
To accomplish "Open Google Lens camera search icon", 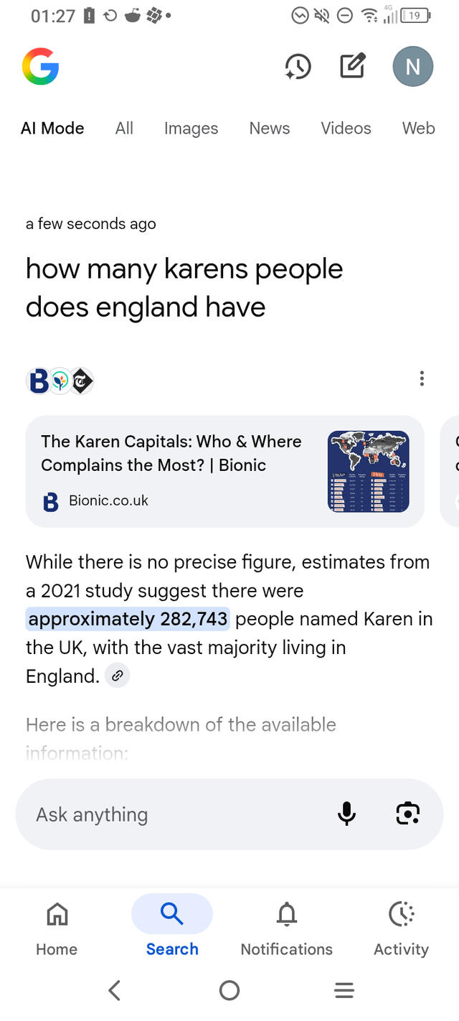I will click(x=407, y=813).
